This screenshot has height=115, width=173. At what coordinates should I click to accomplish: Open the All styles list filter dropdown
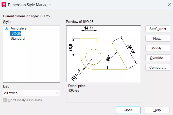[31, 93]
